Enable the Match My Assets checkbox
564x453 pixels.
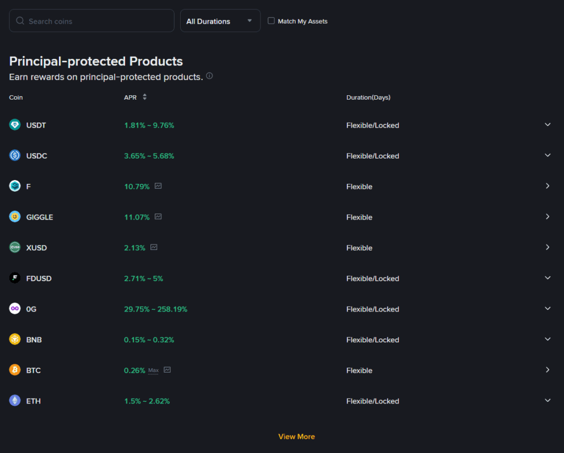pyautogui.click(x=271, y=21)
